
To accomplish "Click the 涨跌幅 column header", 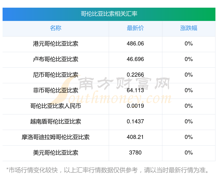I will coord(189,28).
